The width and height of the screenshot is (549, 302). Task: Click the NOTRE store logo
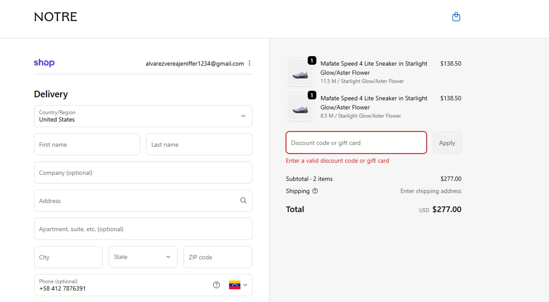pyautogui.click(x=56, y=17)
